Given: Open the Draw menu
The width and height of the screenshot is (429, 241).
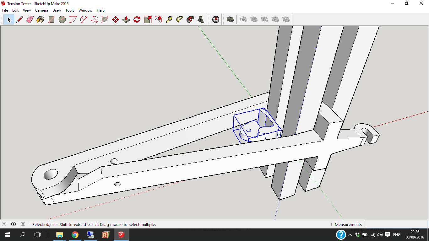Looking at the screenshot, I should tap(57, 10).
